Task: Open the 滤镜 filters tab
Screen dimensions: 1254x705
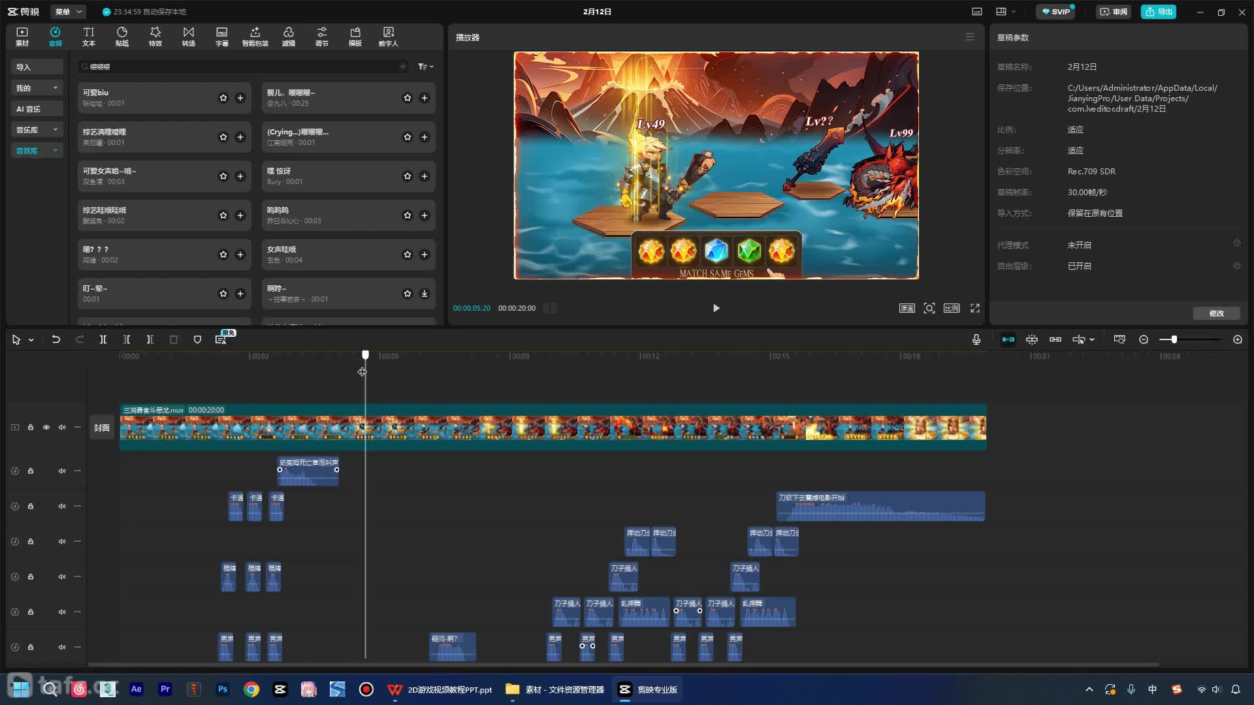Action: click(x=289, y=37)
